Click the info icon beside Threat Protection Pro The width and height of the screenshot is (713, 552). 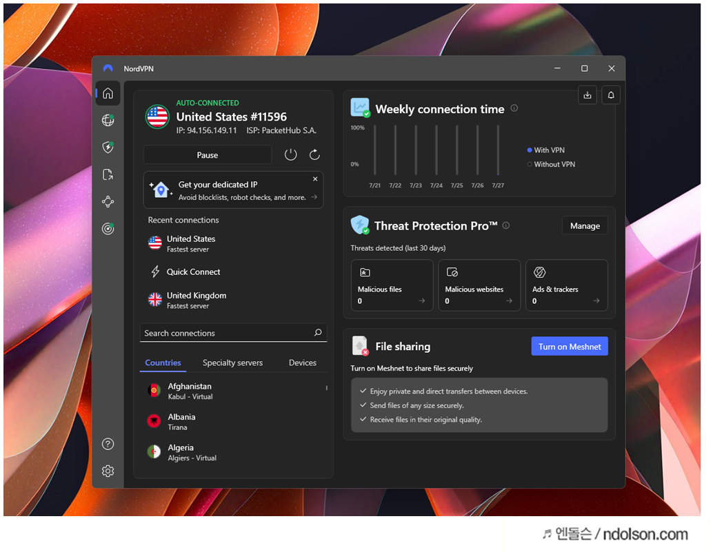pos(506,225)
